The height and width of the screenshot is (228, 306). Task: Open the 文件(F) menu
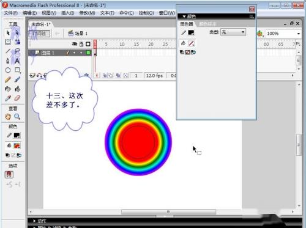coord(10,13)
